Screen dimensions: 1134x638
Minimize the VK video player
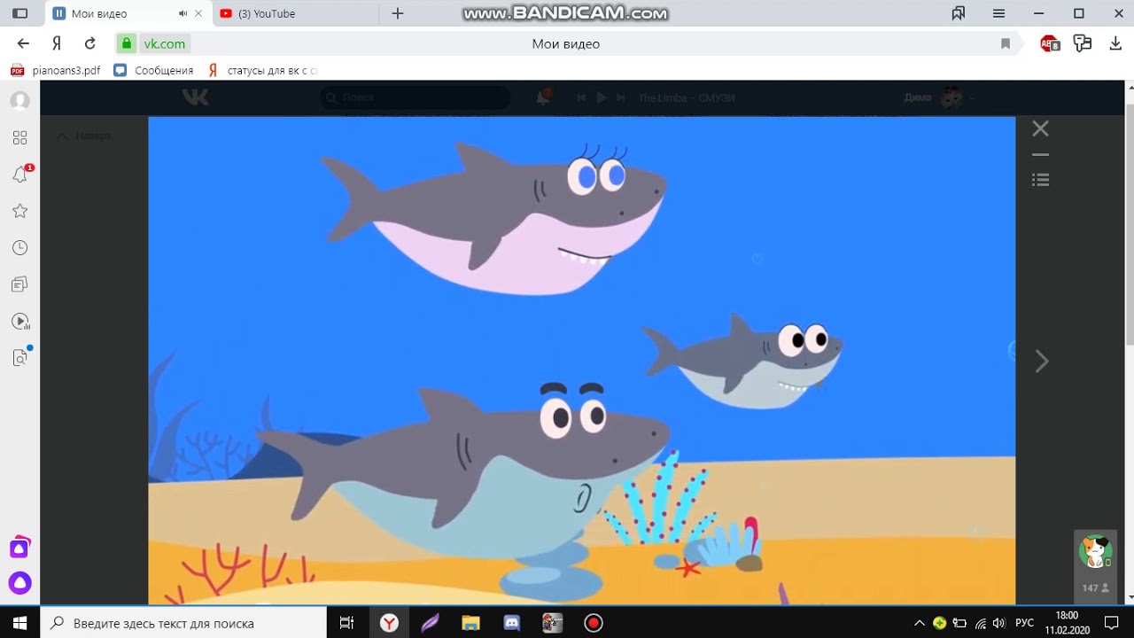[1040, 155]
